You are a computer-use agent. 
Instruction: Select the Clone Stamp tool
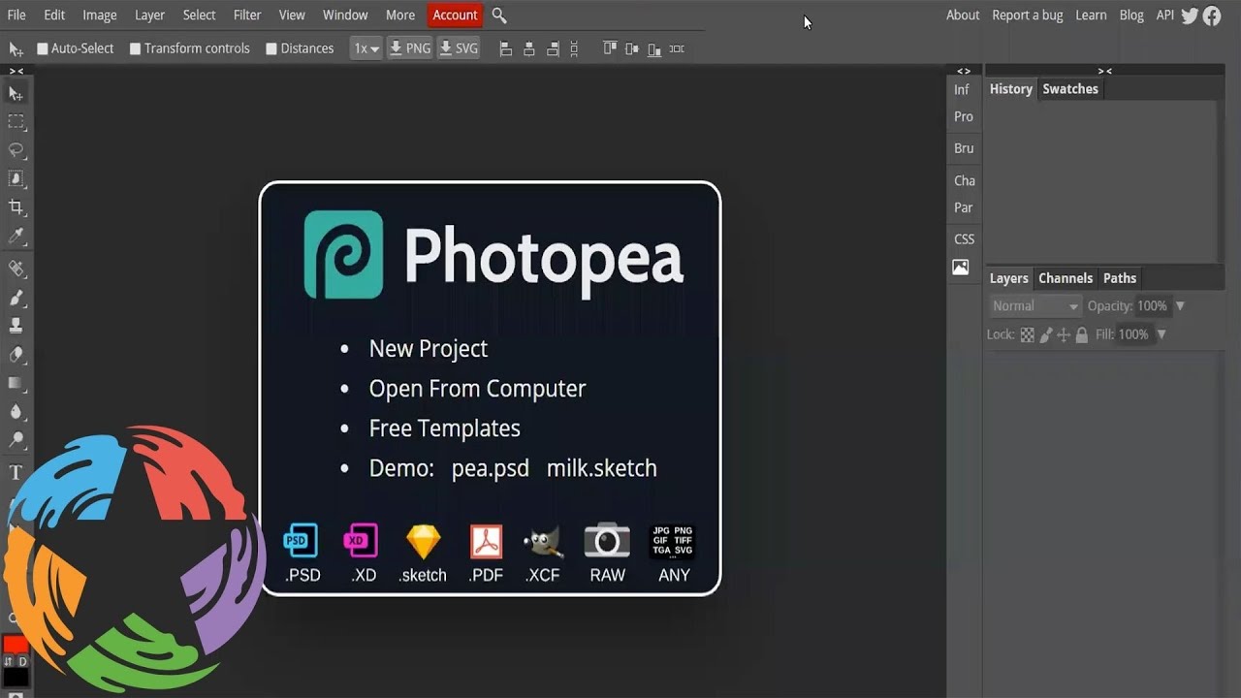coord(16,326)
